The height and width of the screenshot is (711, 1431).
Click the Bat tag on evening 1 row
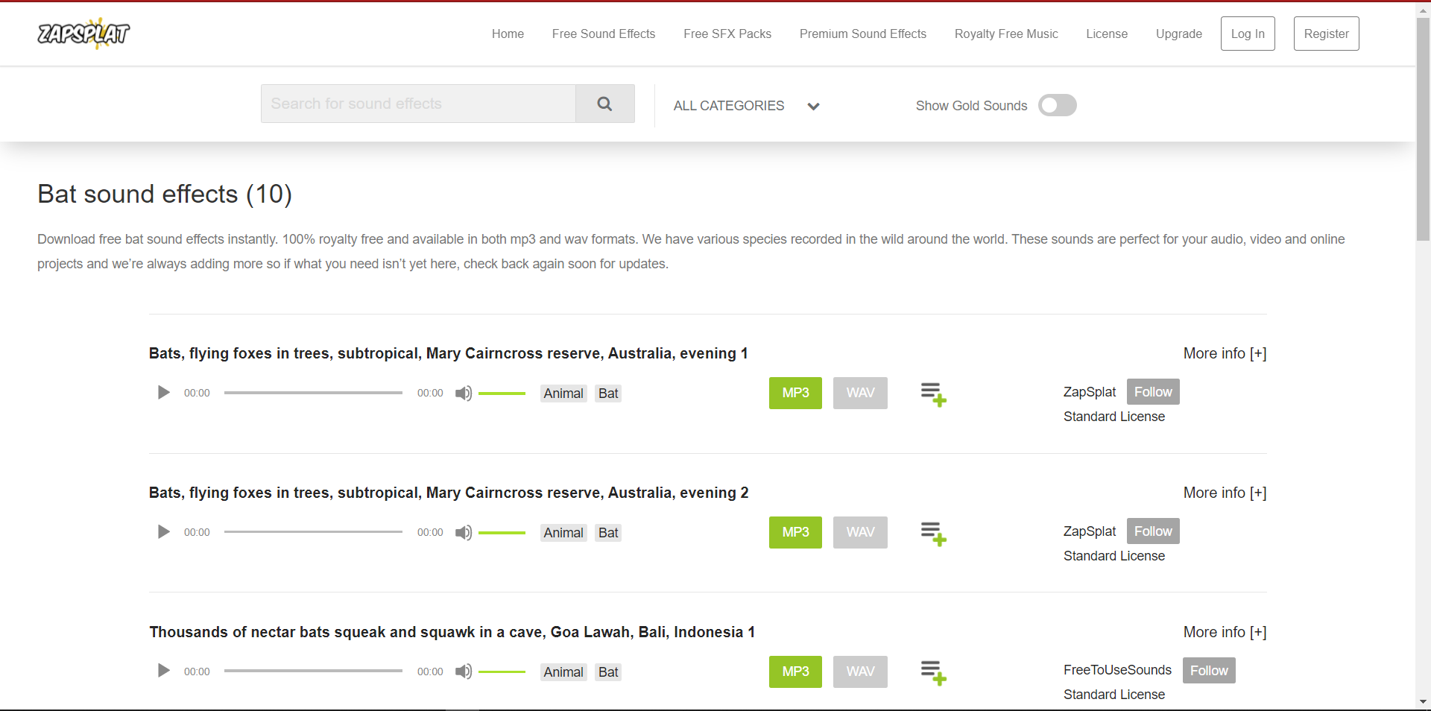pyautogui.click(x=608, y=394)
